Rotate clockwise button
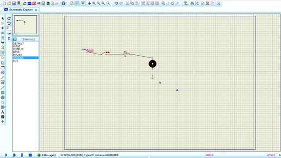This screenshot has height=158, width=281. tap(9, 18)
